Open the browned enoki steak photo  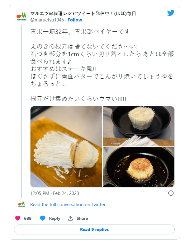coord(139,167)
